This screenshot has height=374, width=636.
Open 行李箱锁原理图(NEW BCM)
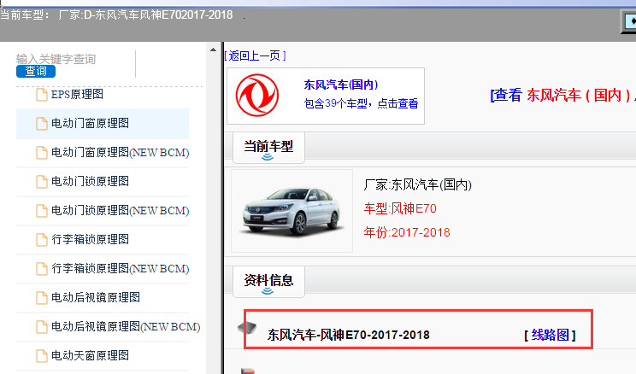coord(120,268)
